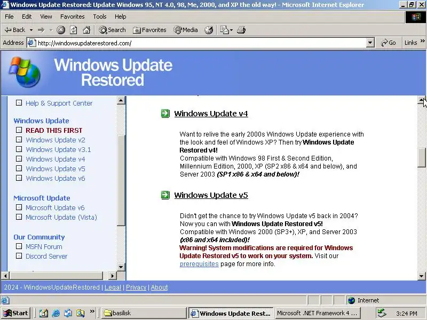Open the Edit menu
This screenshot has height=320, width=427.
[x=27, y=17]
